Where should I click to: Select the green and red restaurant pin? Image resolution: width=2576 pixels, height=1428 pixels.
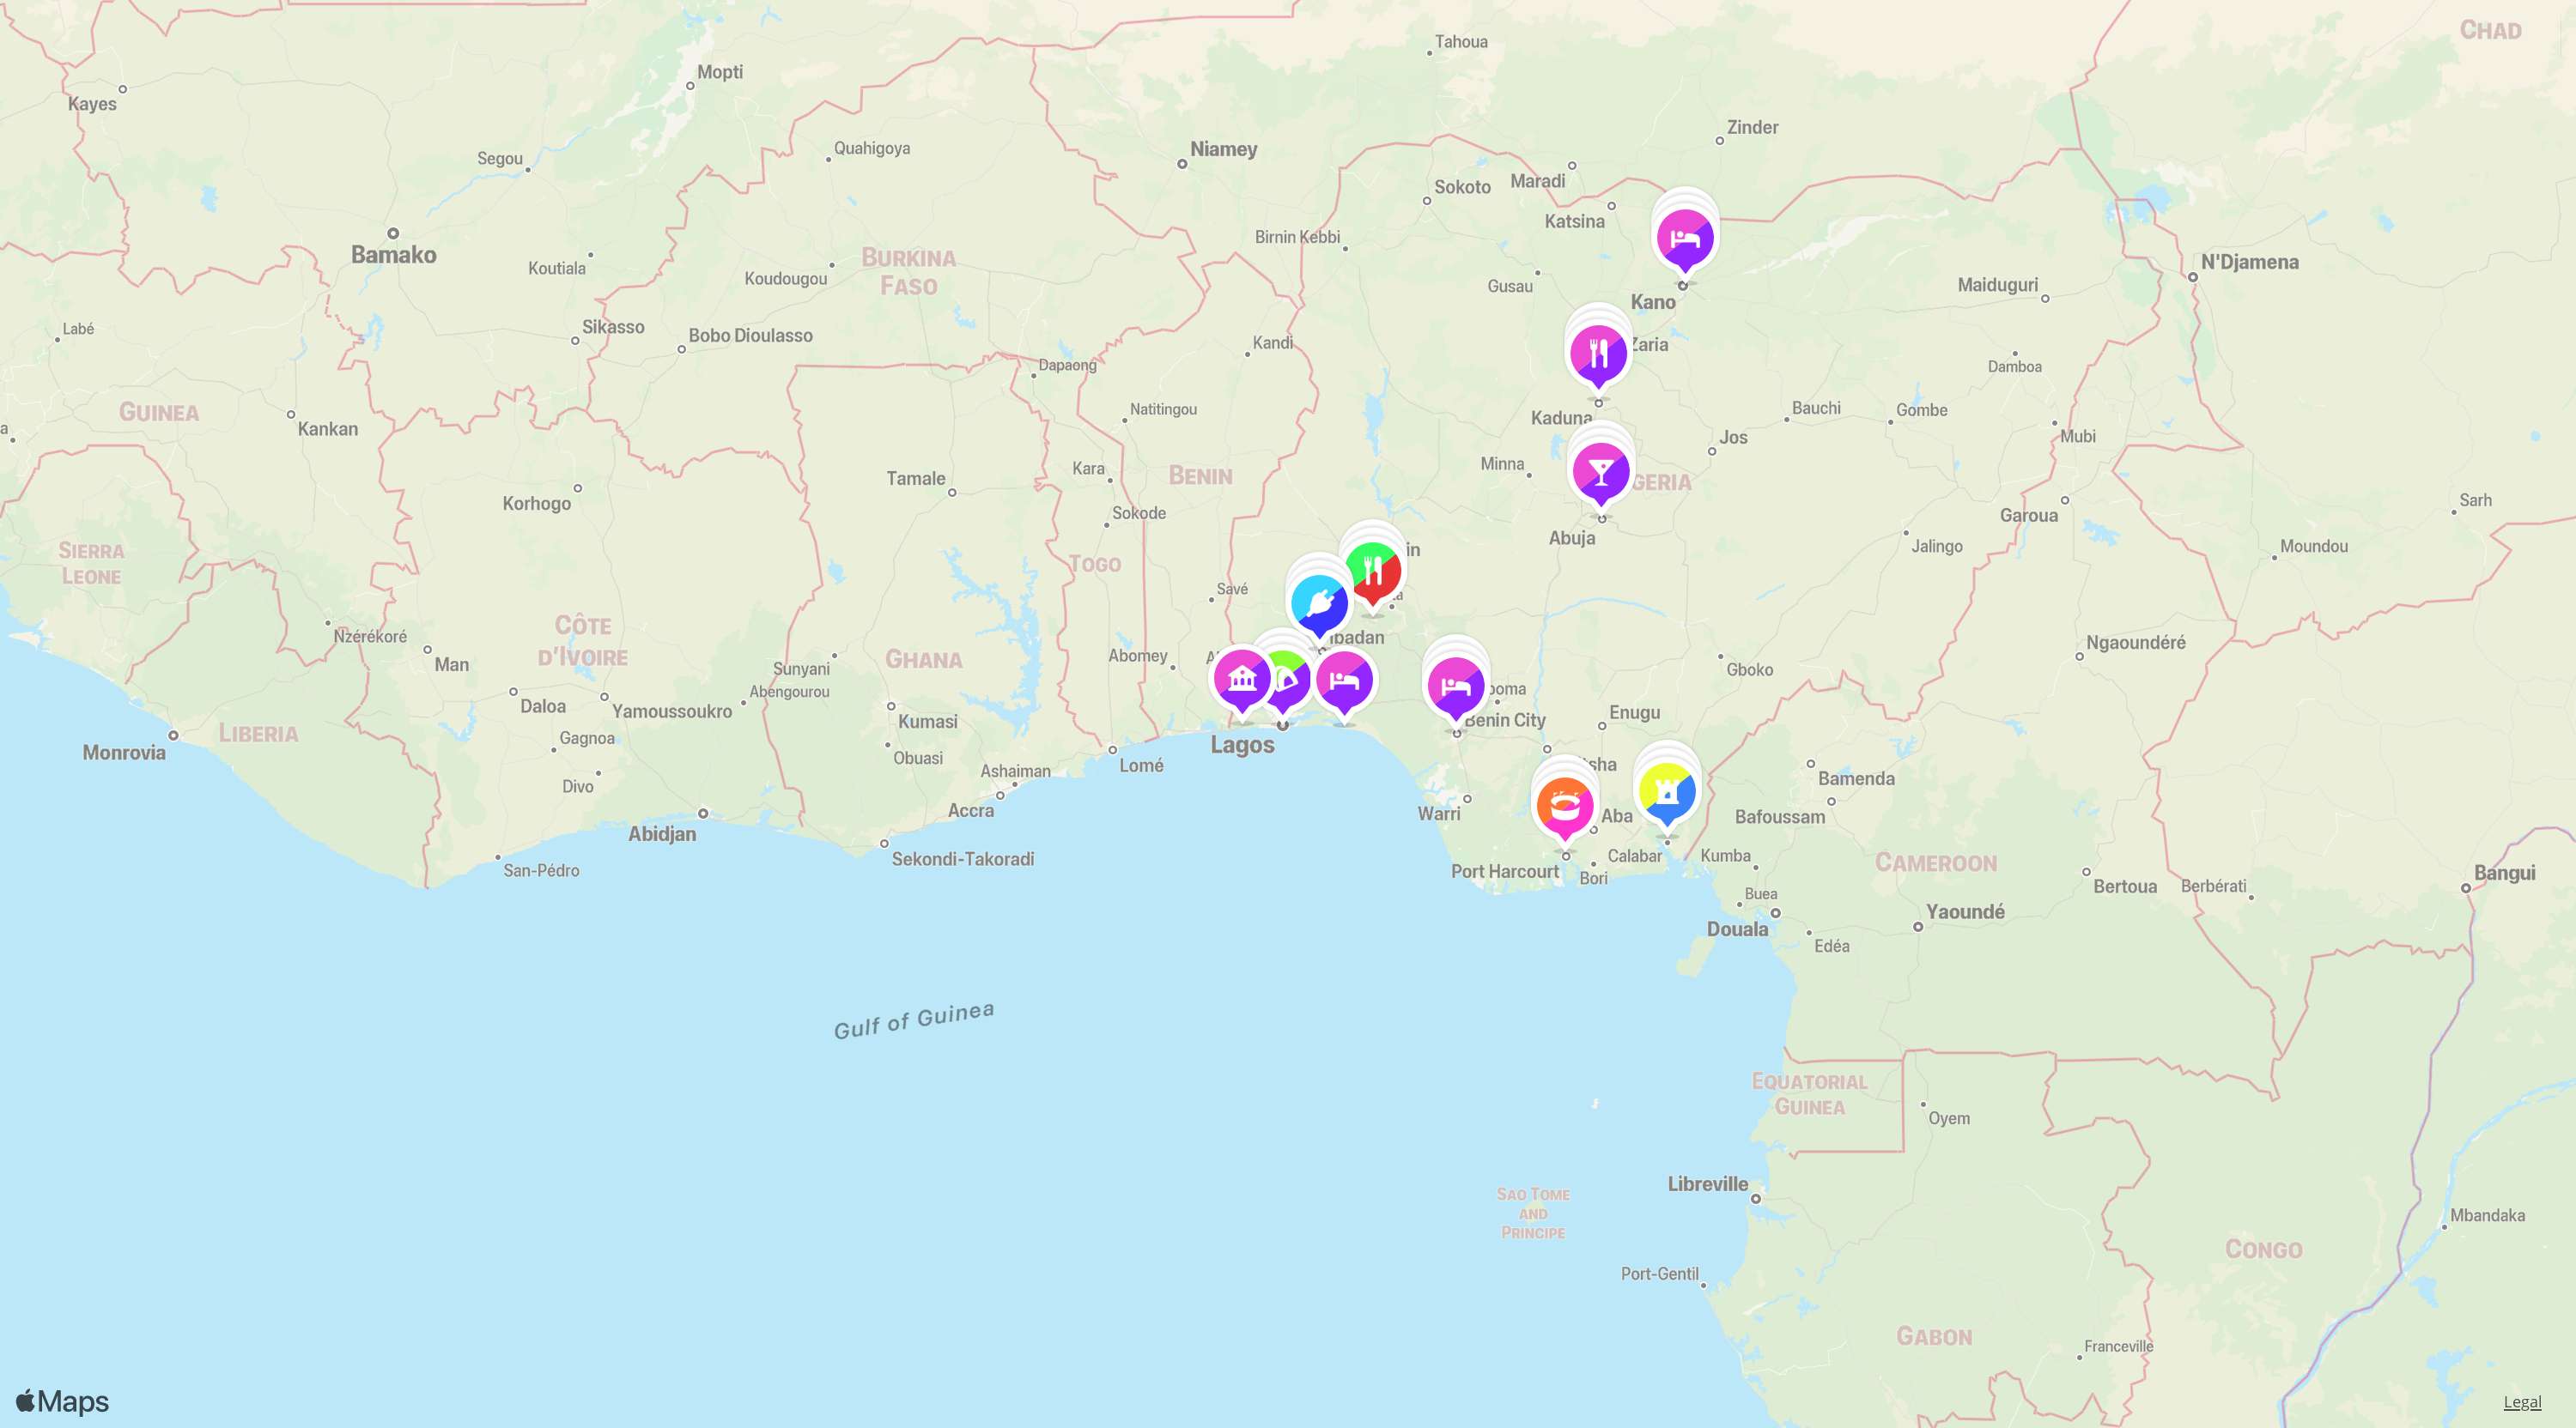coord(1373,572)
